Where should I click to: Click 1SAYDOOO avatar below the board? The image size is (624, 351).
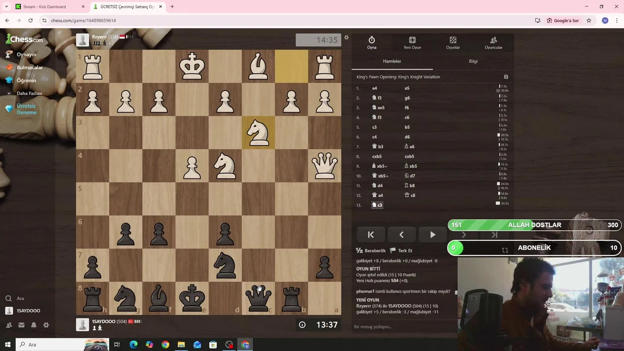click(x=82, y=324)
